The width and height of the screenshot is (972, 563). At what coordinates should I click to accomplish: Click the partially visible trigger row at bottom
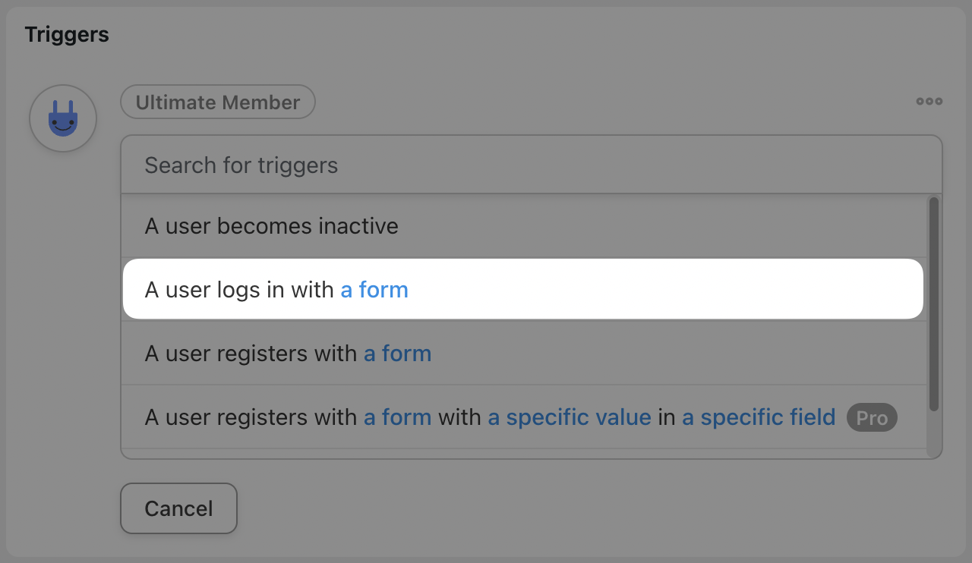[x=524, y=454]
